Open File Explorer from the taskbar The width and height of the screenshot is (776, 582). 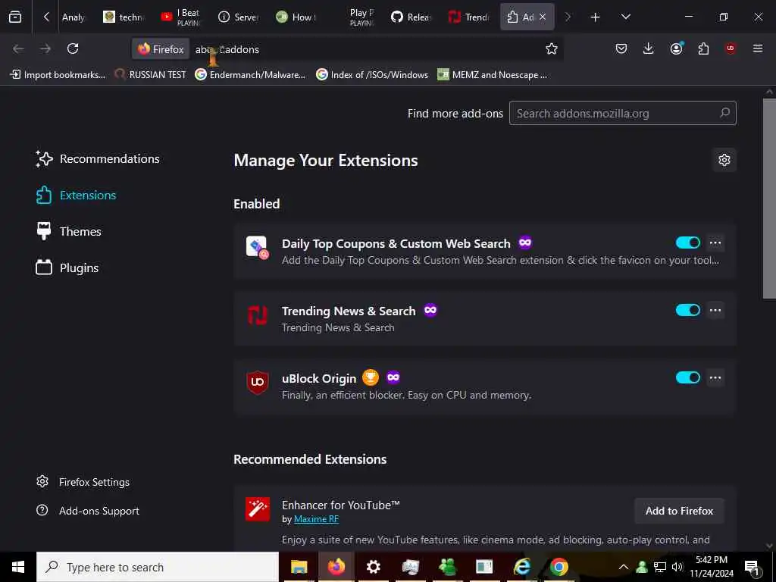[299, 567]
